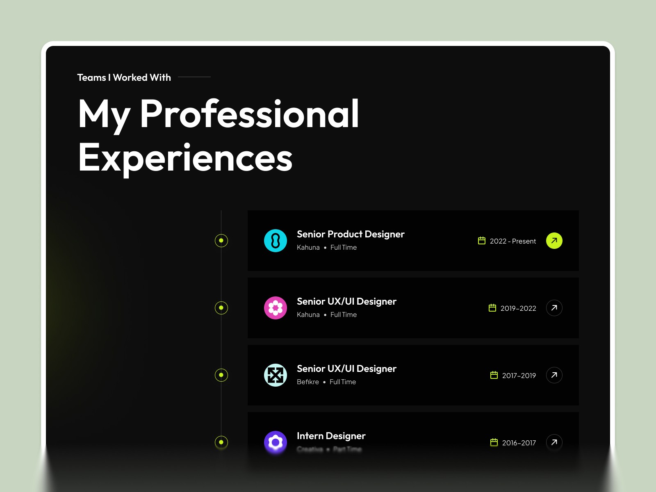Click the Senior Product Designer title
Image resolution: width=656 pixels, height=492 pixels.
pyautogui.click(x=351, y=234)
